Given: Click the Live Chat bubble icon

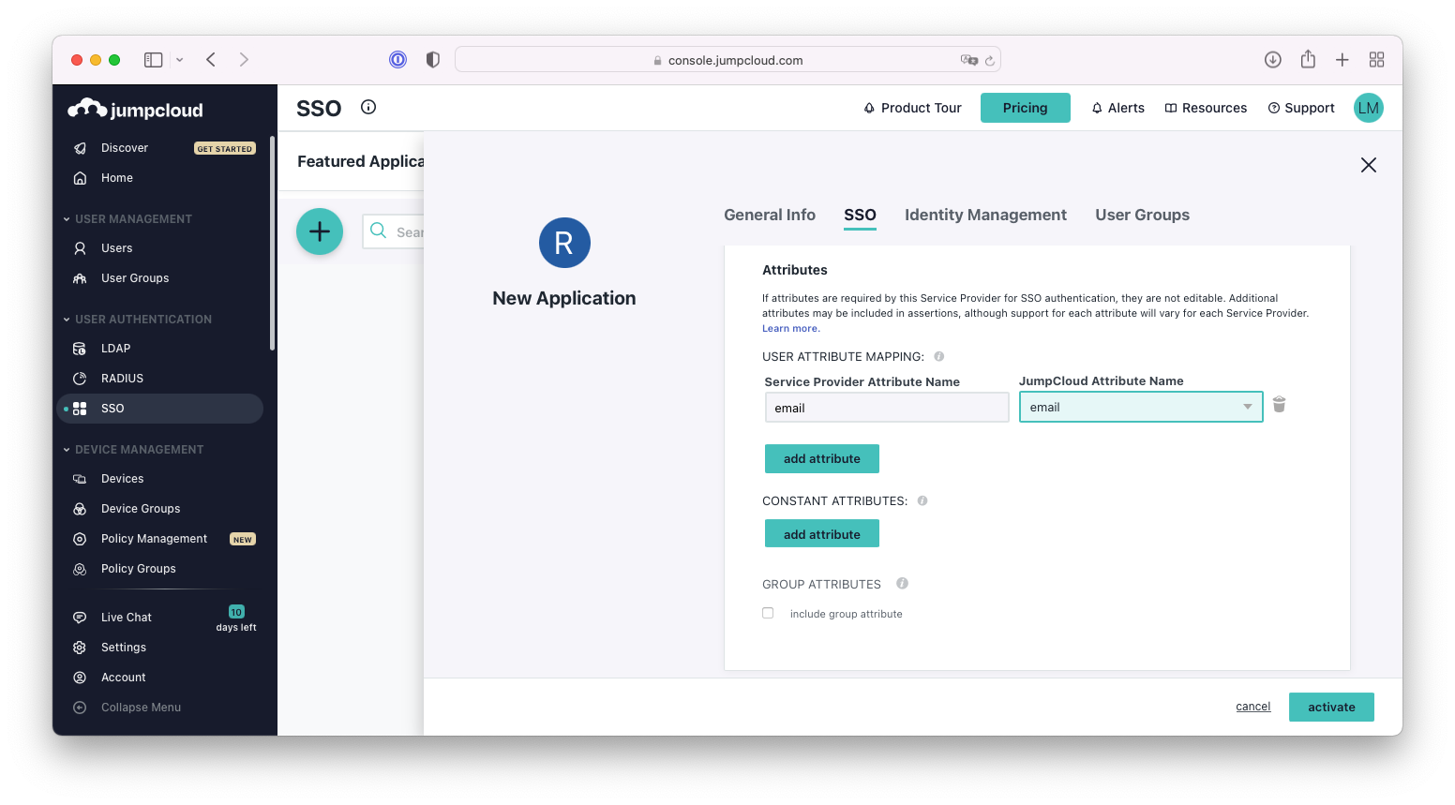Looking at the screenshot, I should [x=80, y=618].
